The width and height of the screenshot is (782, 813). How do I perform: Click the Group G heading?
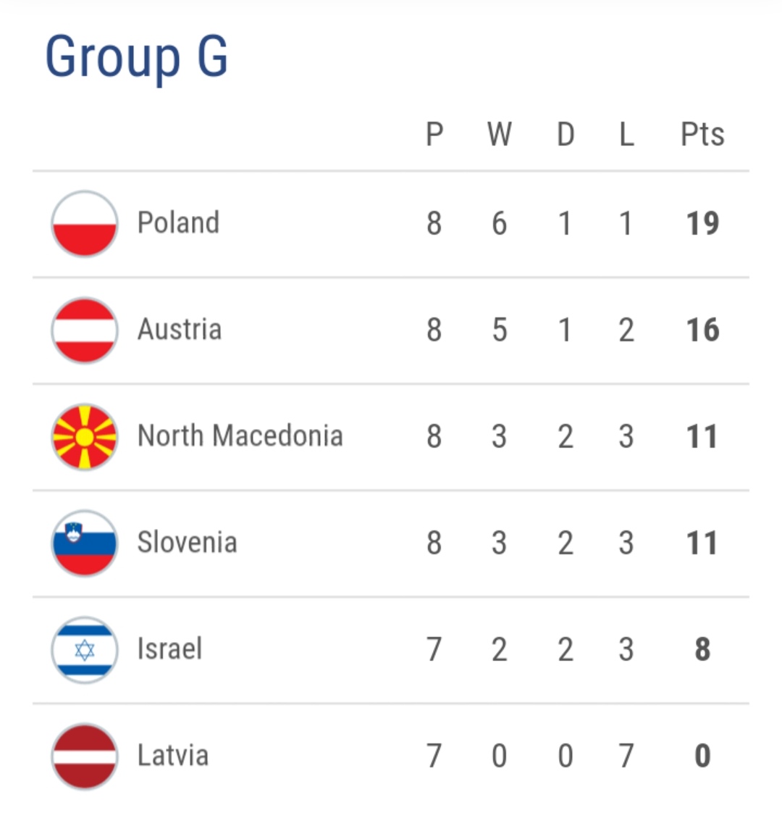(137, 57)
